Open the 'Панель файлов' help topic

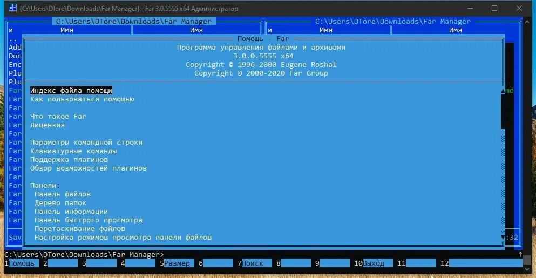click(62, 194)
